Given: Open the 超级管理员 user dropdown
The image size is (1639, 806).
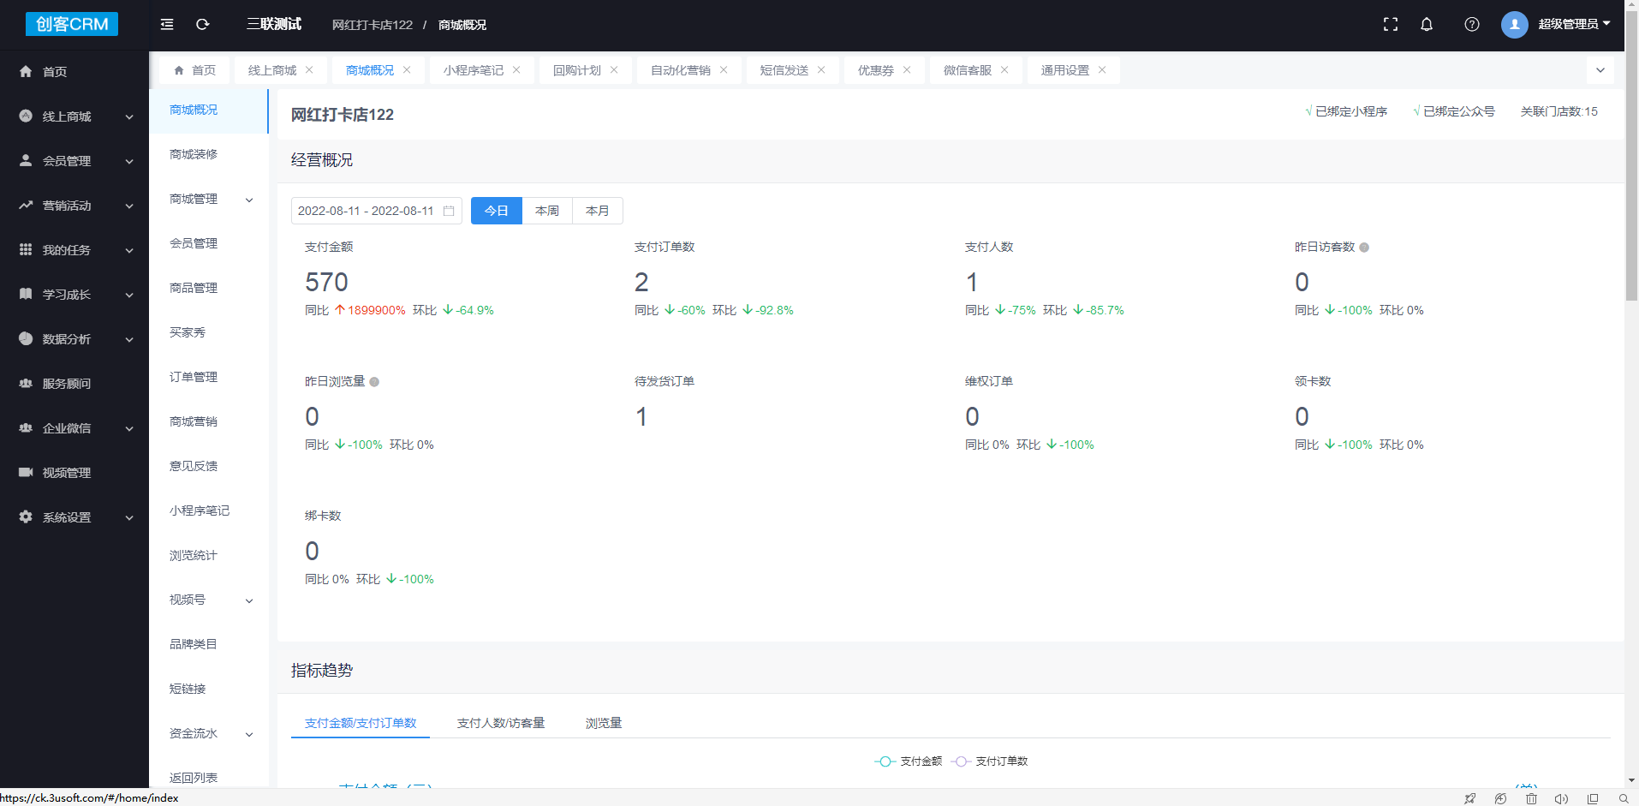Looking at the screenshot, I should tap(1574, 24).
